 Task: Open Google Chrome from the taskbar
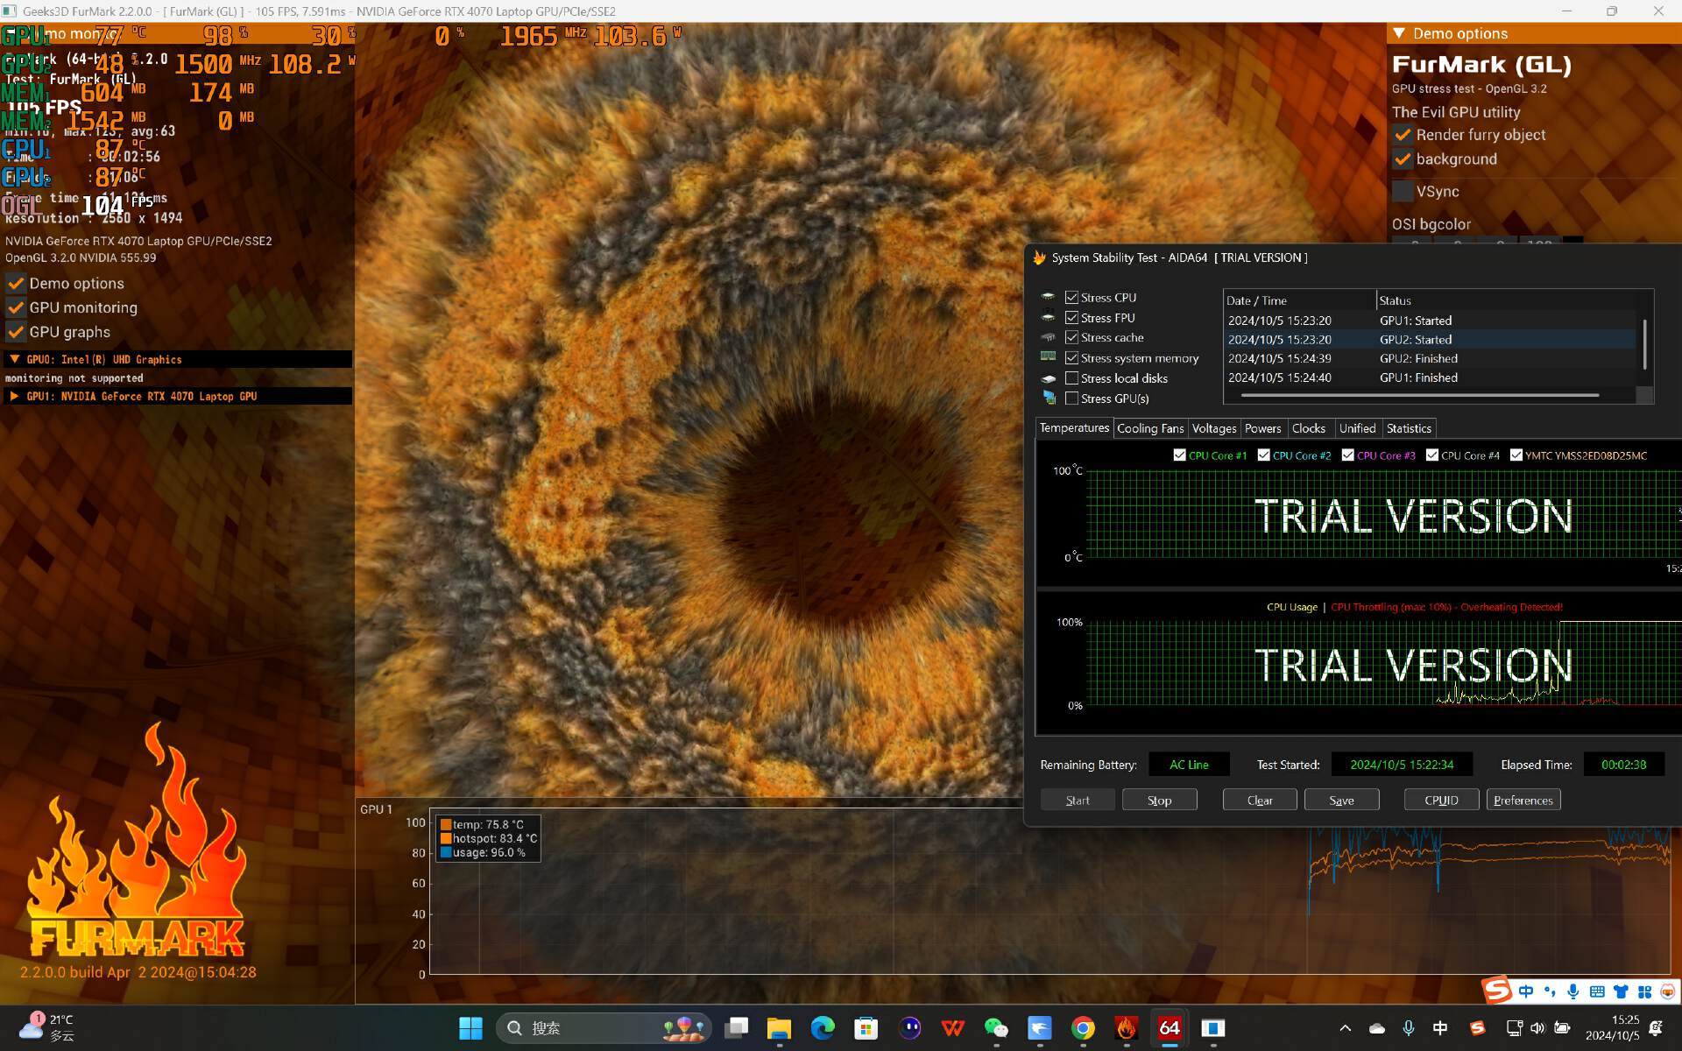(x=1083, y=1027)
